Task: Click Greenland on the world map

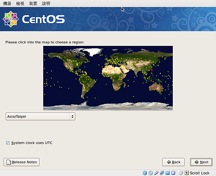Action: coord(93,52)
